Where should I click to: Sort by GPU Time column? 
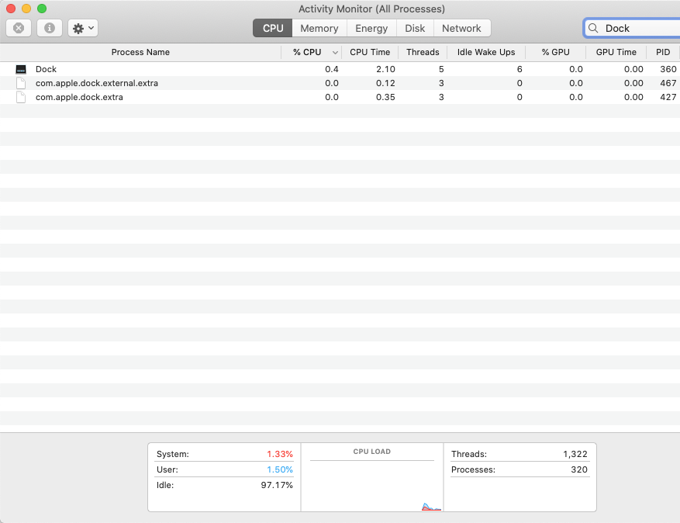(616, 52)
